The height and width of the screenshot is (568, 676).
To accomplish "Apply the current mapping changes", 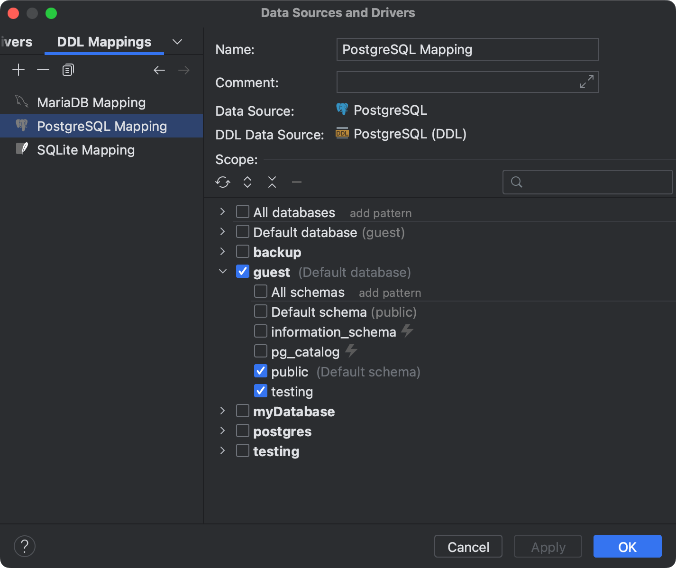I will (x=548, y=546).
